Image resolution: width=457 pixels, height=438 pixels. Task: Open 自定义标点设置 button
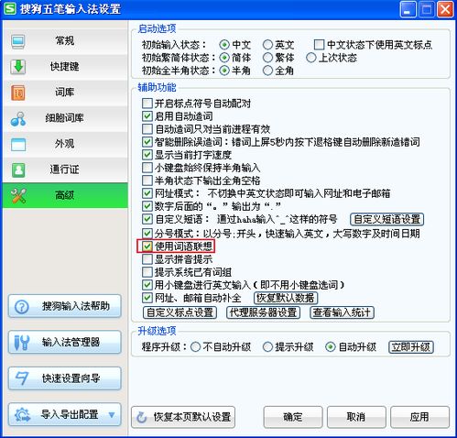[180, 312]
